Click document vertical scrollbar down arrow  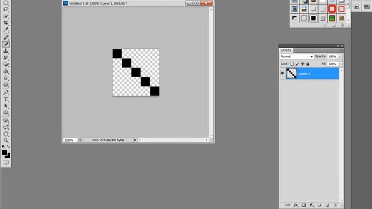coord(211,135)
